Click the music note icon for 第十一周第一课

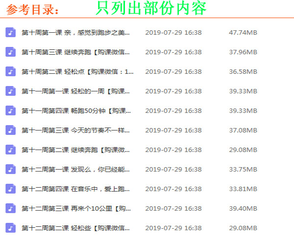click(10, 91)
